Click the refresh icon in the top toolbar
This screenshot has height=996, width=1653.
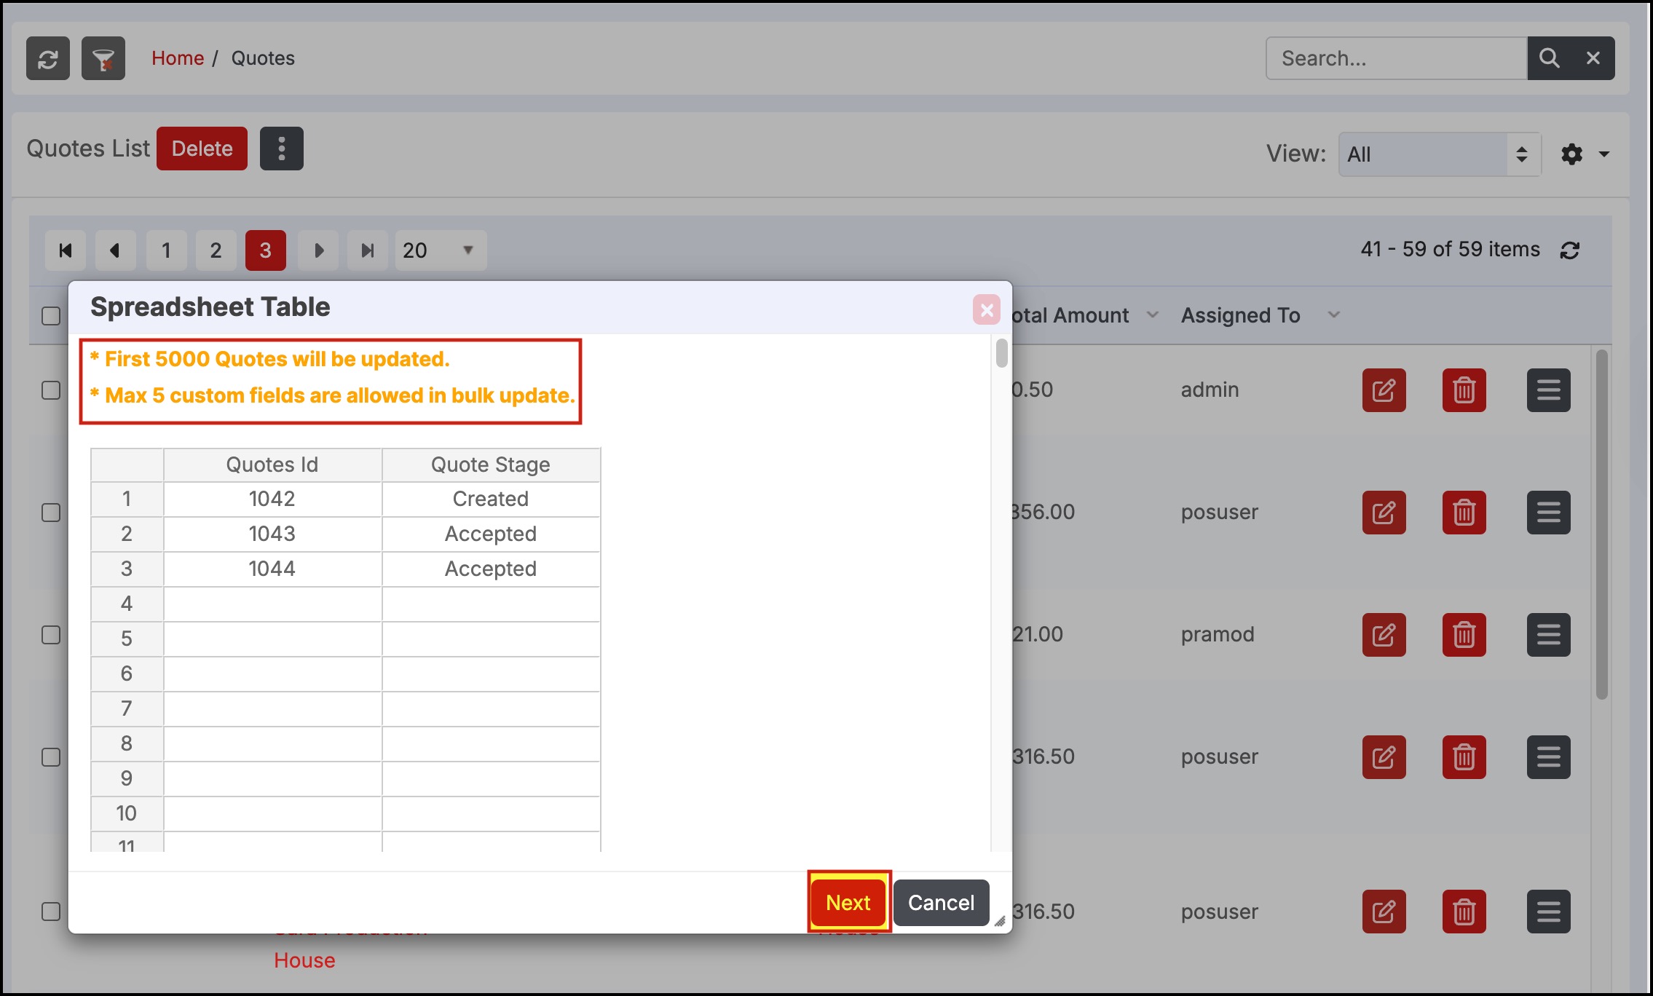coord(48,58)
